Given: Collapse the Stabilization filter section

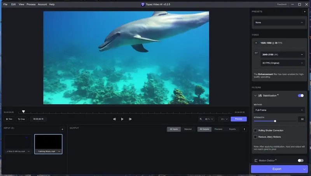Looking at the screenshot, I should (x=255, y=96).
